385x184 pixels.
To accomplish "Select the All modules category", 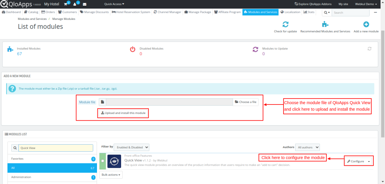I will (x=52, y=168).
